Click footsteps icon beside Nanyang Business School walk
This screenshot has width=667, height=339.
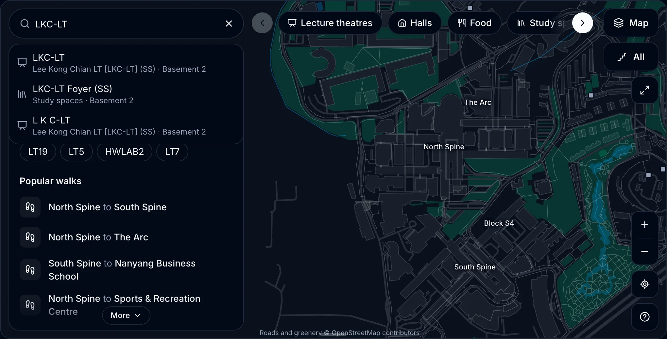pyautogui.click(x=30, y=270)
